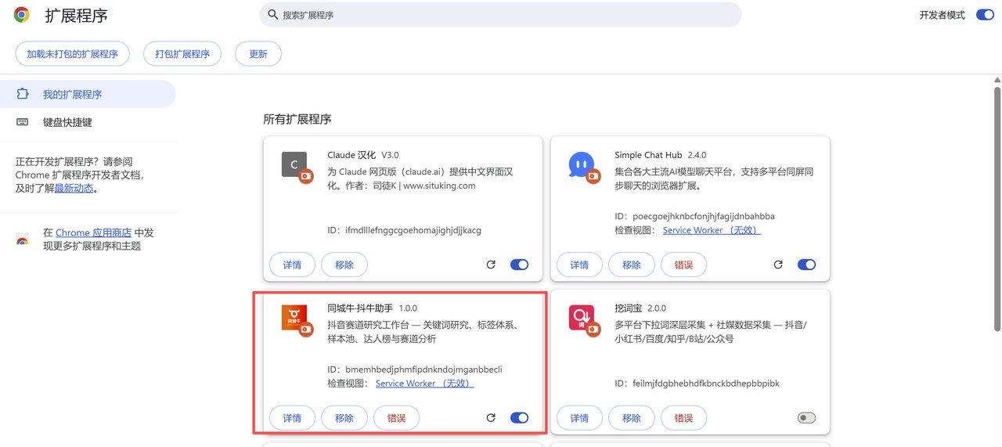
Task: Reload the Claude 汉化 extension
Action: point(491,265)
